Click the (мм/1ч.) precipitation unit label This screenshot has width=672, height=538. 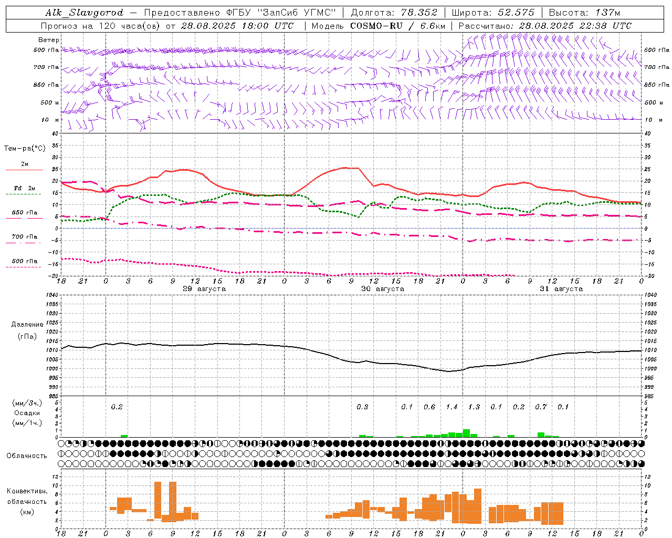[27, 423]
